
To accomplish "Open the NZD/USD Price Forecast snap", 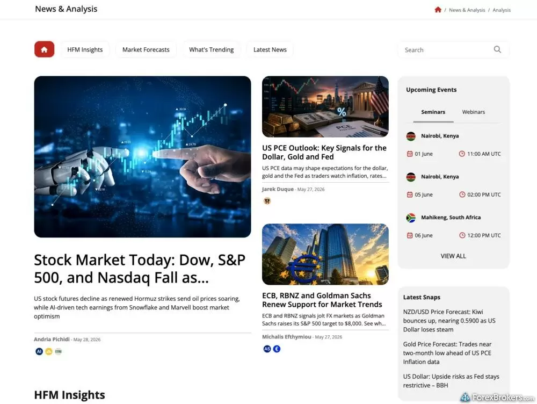I will point(449,321).
